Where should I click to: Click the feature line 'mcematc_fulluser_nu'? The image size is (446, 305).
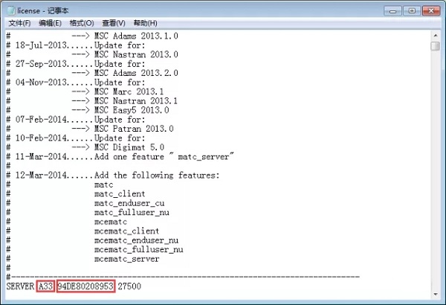138,250
